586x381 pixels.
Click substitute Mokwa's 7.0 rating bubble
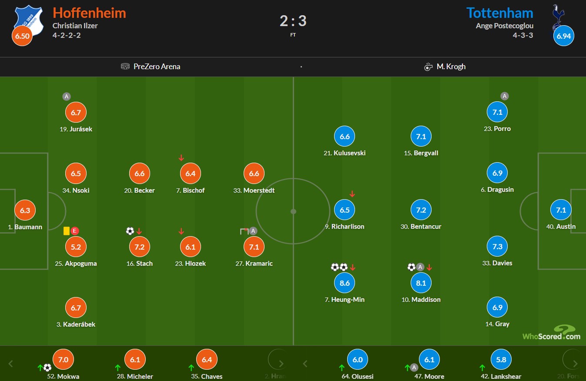point(64,360)
